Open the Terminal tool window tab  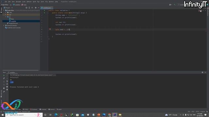click(43, 110)
